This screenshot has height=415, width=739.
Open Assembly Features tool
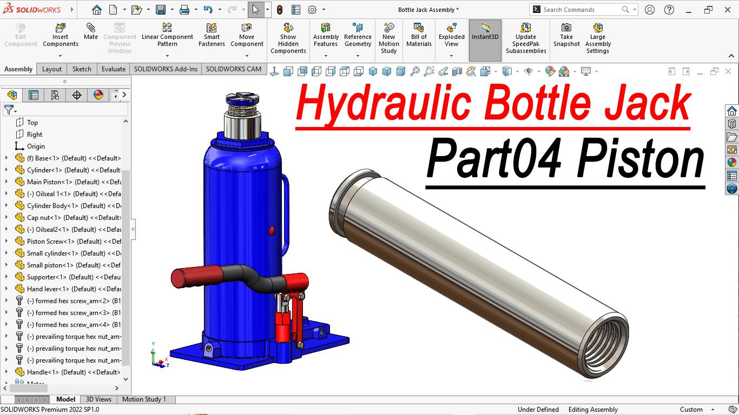point(326,36)
